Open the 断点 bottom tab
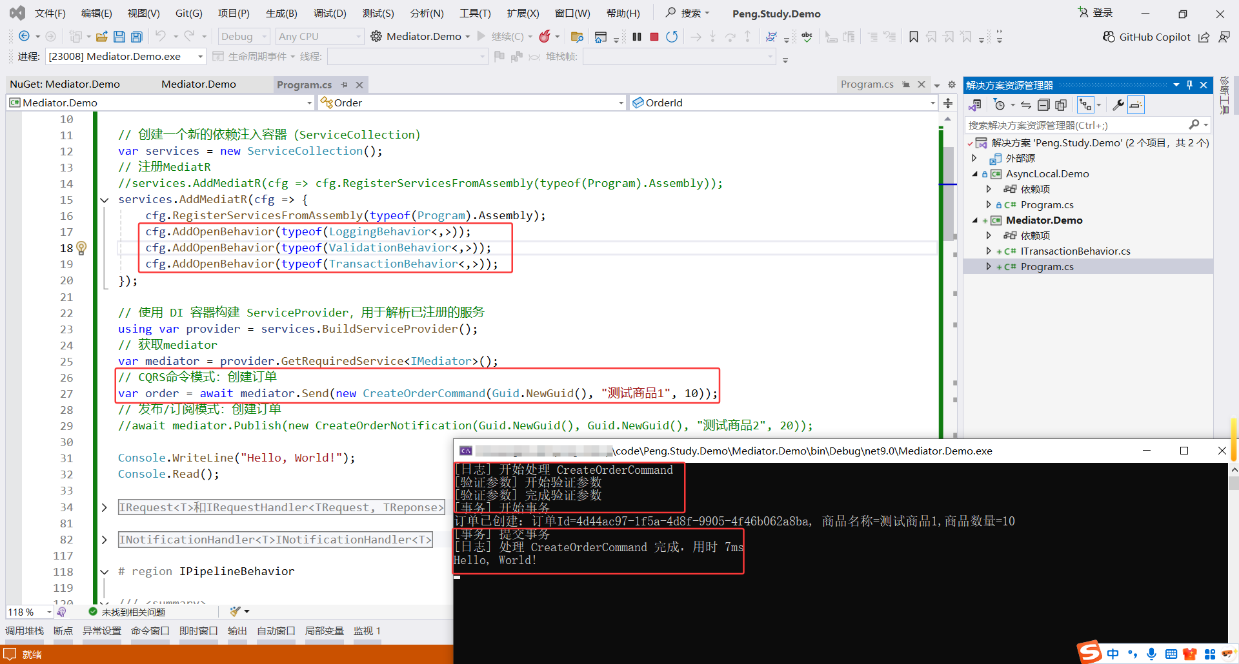 tap(63, 630)
